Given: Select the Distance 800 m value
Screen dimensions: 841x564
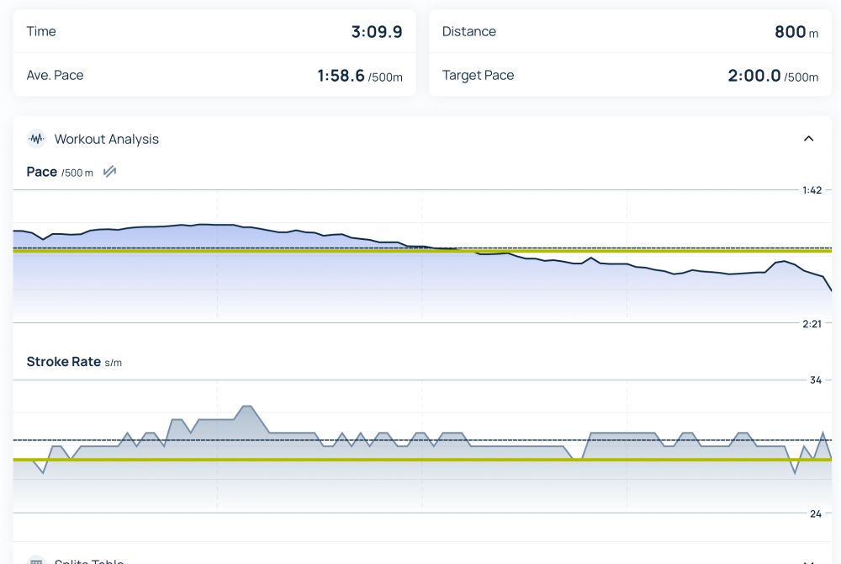Looking at the screenshot, I should (796, 32).
